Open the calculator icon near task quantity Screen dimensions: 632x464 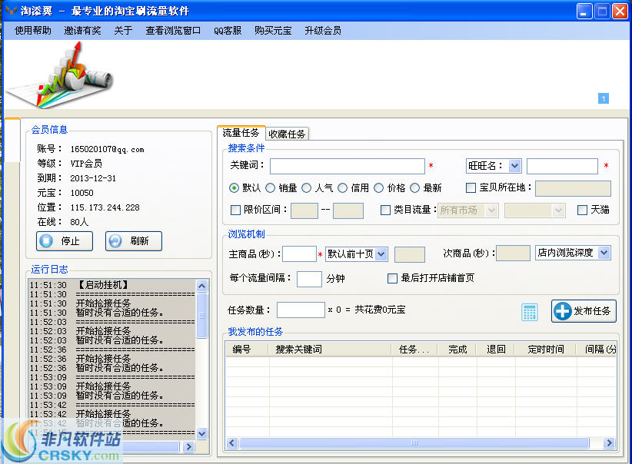click(529, 311)
